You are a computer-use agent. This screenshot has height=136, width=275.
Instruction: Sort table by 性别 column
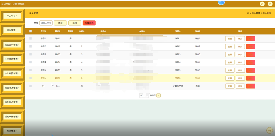(x=71, y=31)
